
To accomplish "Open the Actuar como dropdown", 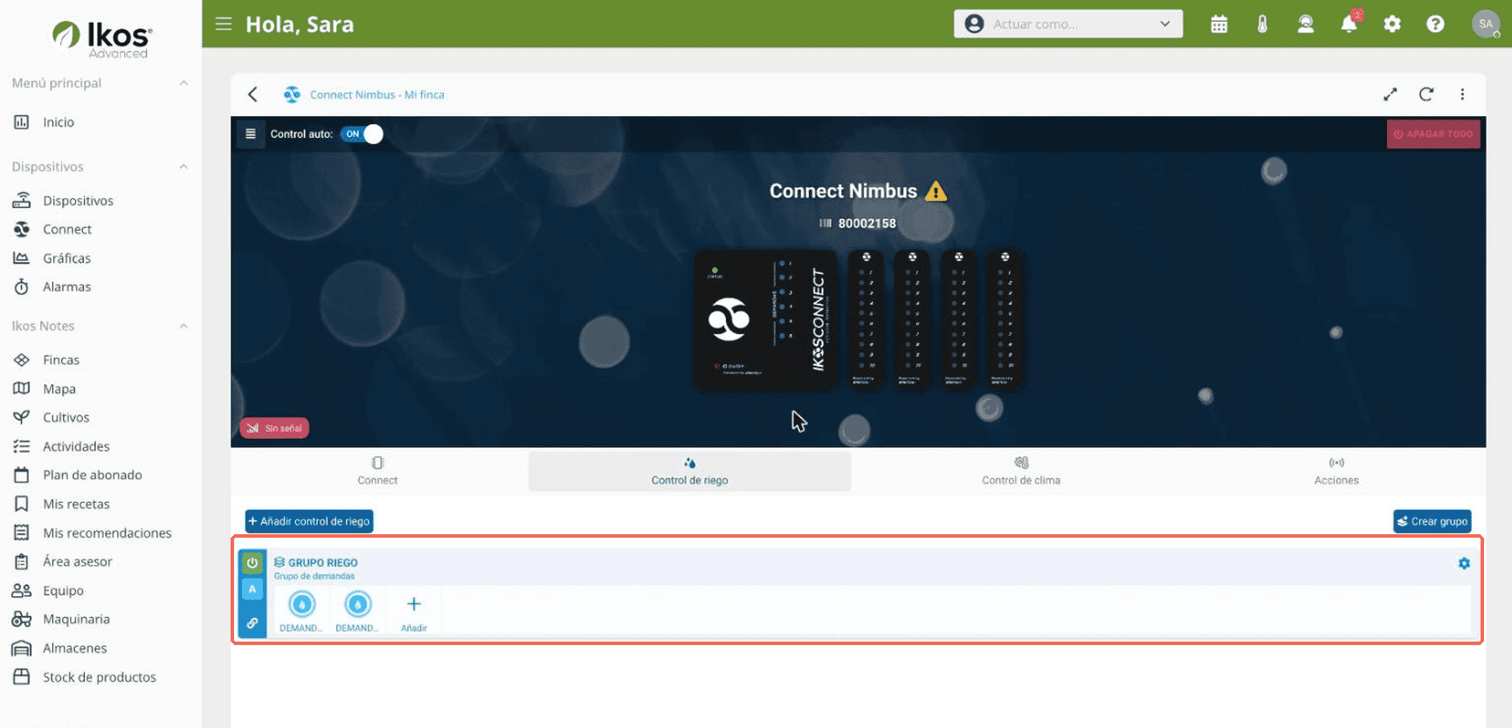I will click(1067, 24).
